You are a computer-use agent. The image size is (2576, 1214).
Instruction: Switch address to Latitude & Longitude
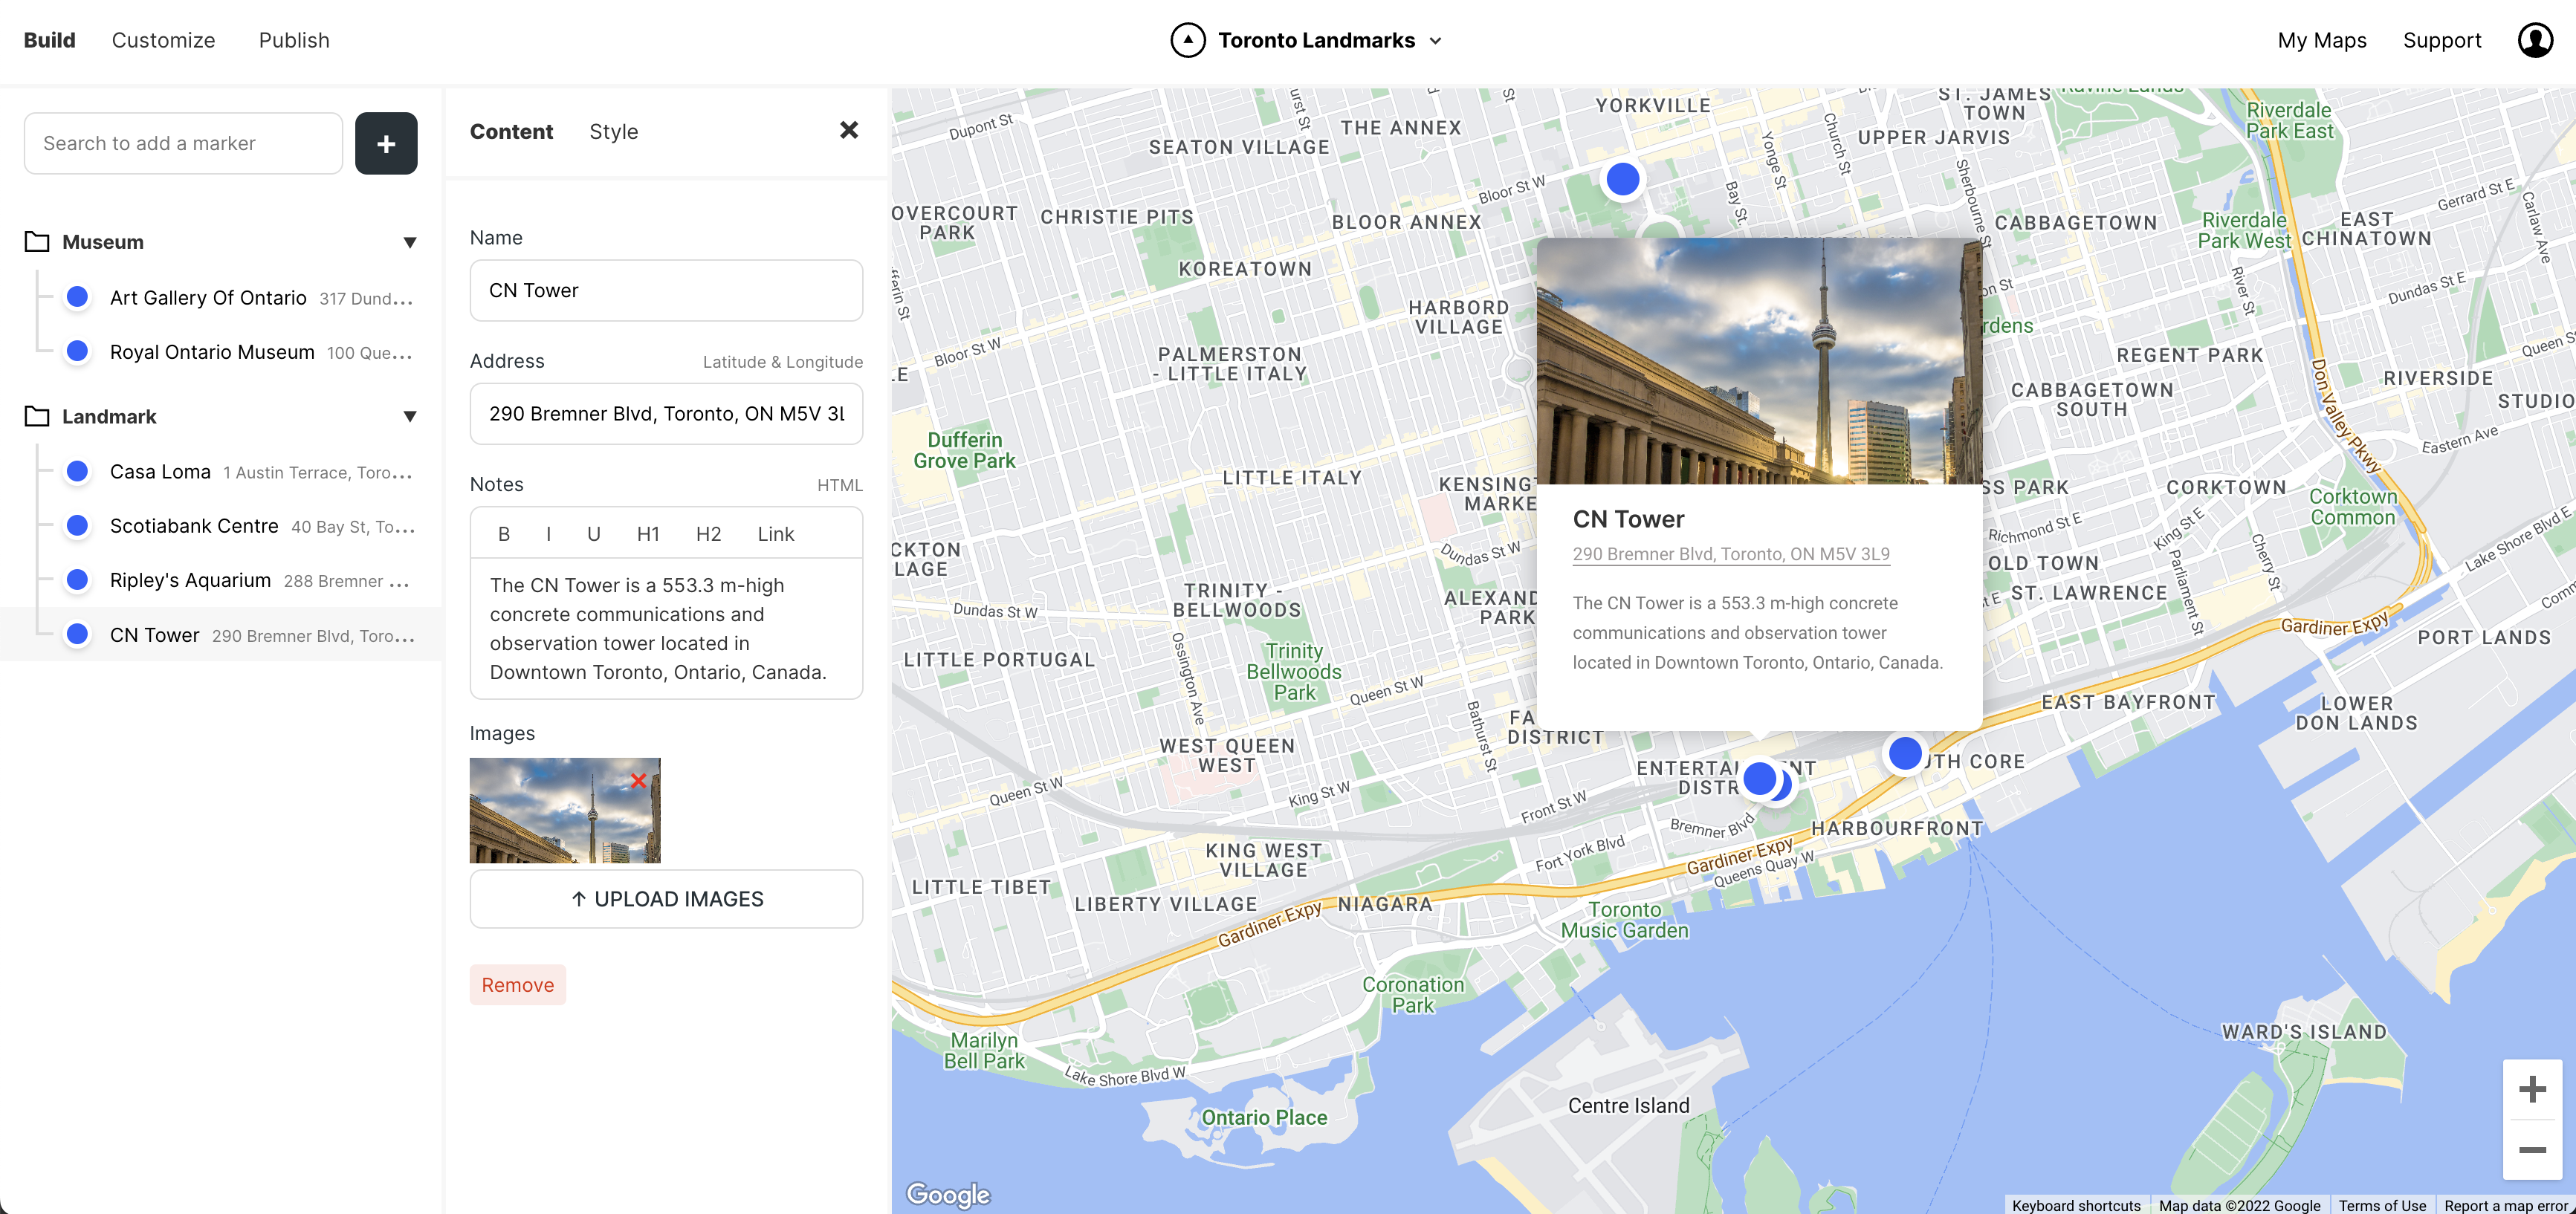(782, 362)
